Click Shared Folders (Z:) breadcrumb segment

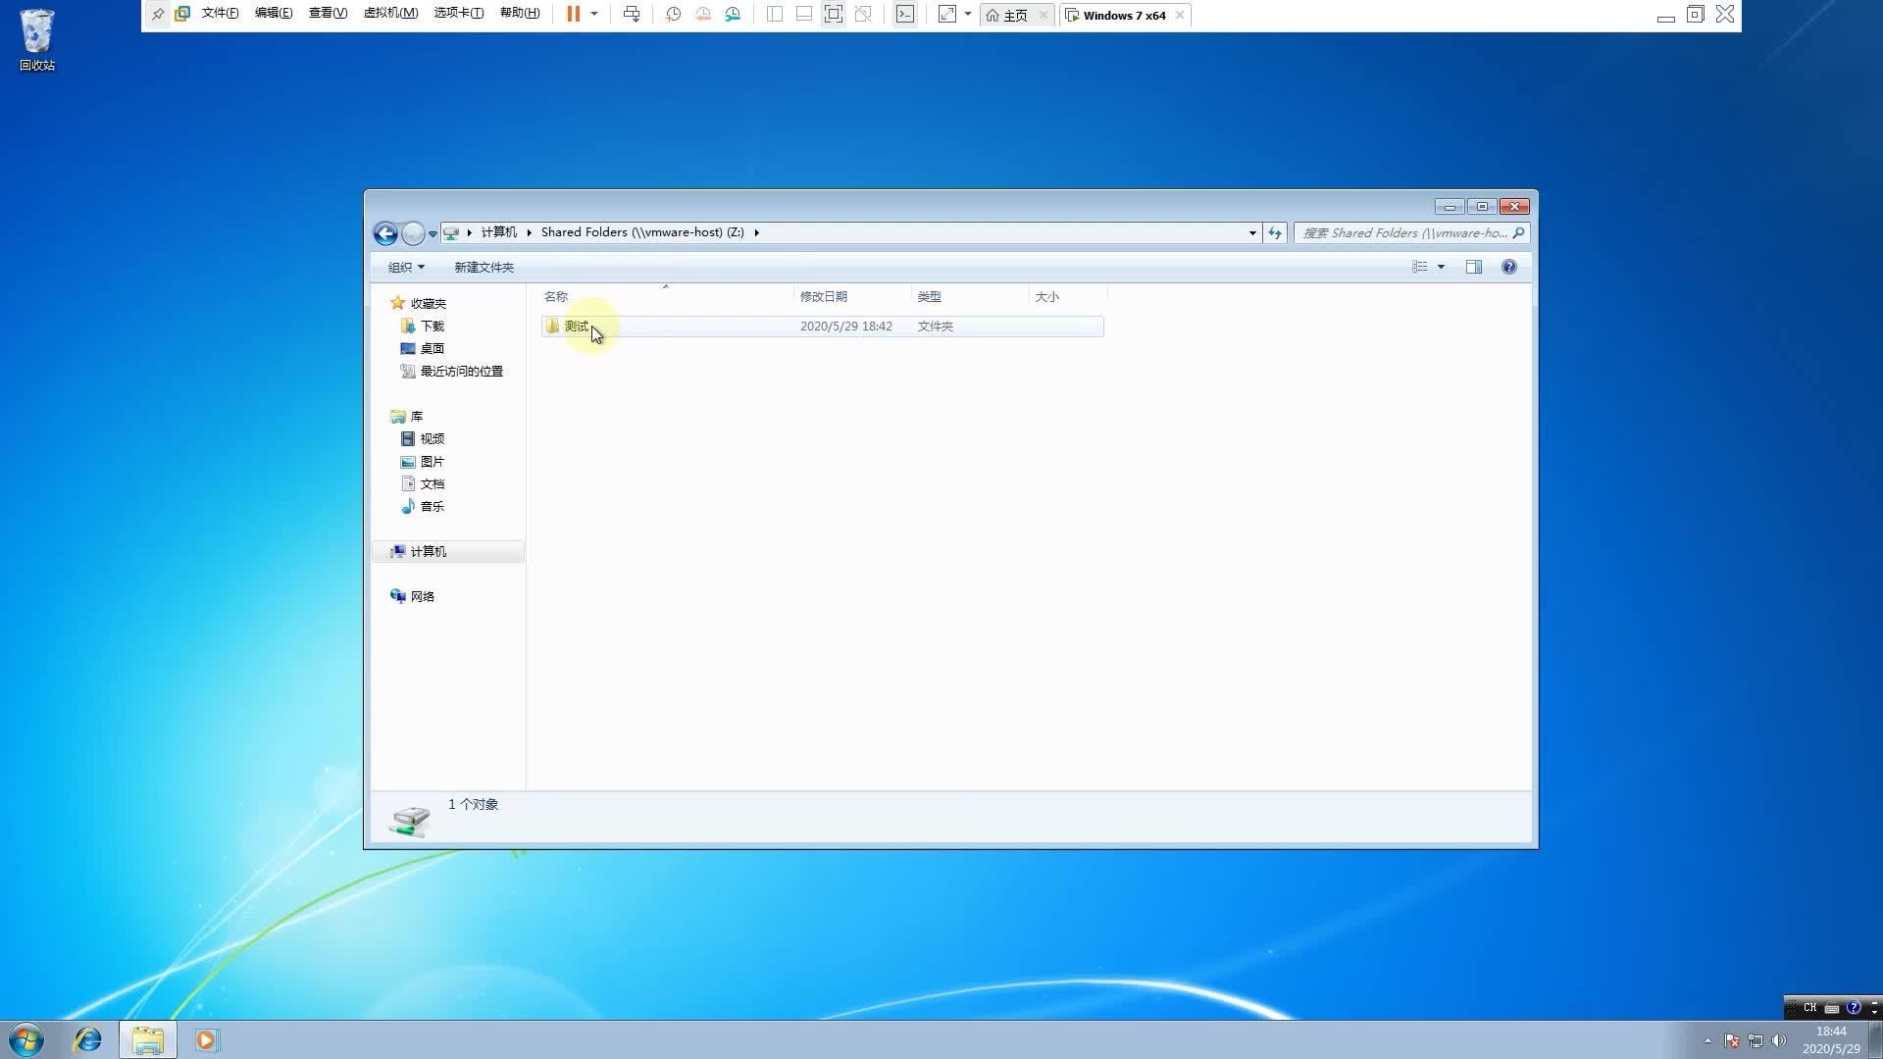642,232
